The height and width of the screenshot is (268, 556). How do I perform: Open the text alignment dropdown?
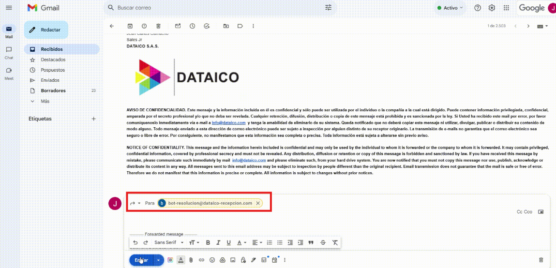coord(257,242)
